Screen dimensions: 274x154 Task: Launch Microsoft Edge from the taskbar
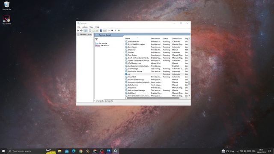(x=74, y=151)
